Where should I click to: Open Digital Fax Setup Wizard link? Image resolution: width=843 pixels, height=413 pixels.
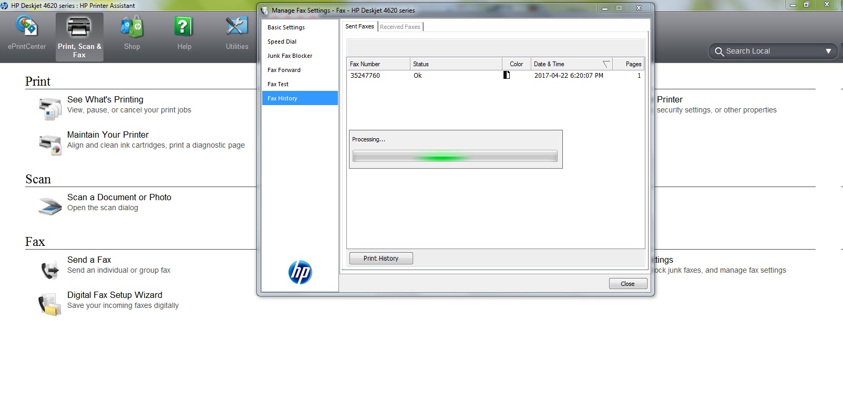(x=115, y=295)
